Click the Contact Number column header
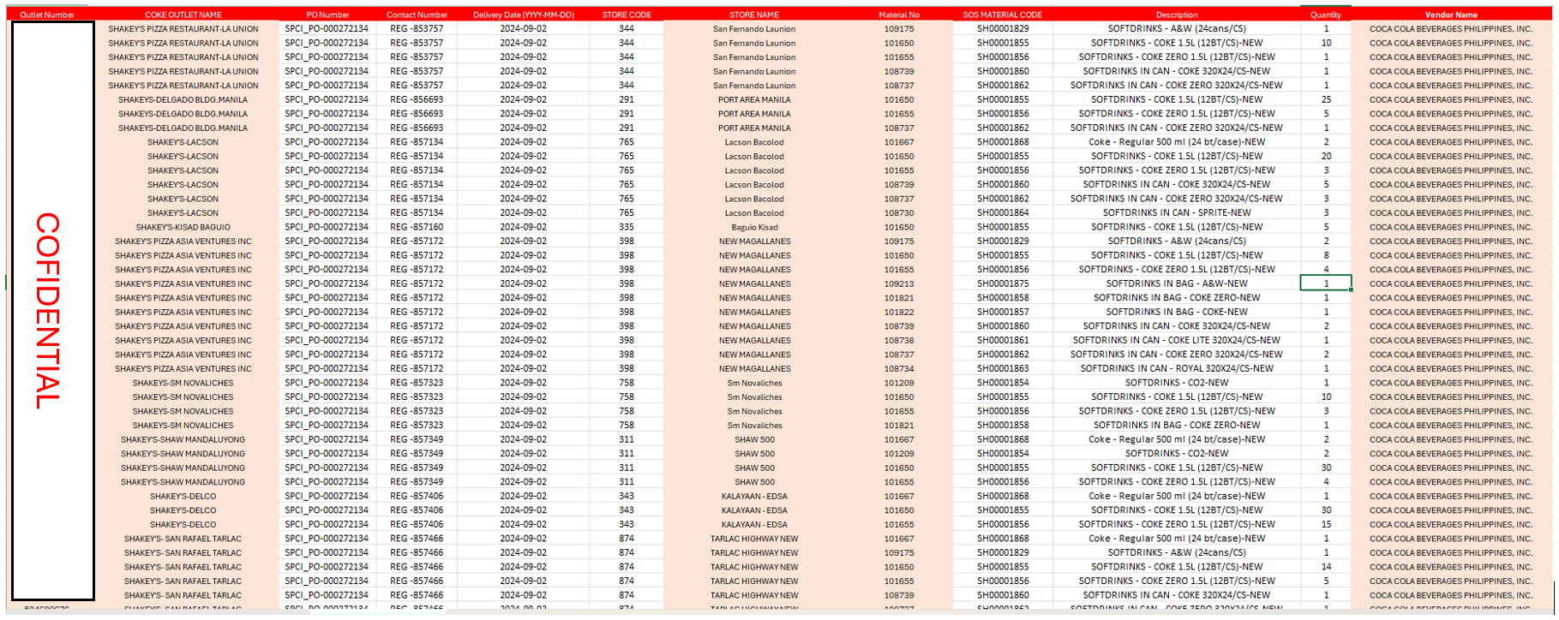Image resolution: width=1559 pixels, height=620 pixels. pyautogui.click(x=417, y=15)
